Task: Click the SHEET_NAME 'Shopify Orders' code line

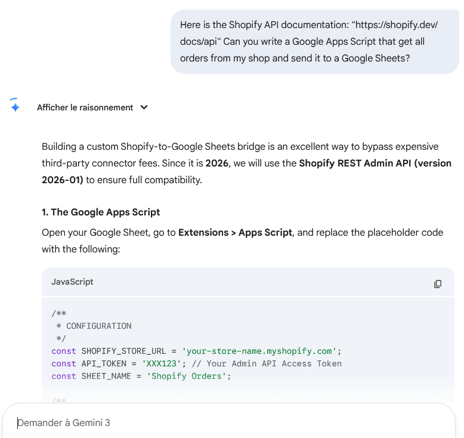Action: coord(141,376)
